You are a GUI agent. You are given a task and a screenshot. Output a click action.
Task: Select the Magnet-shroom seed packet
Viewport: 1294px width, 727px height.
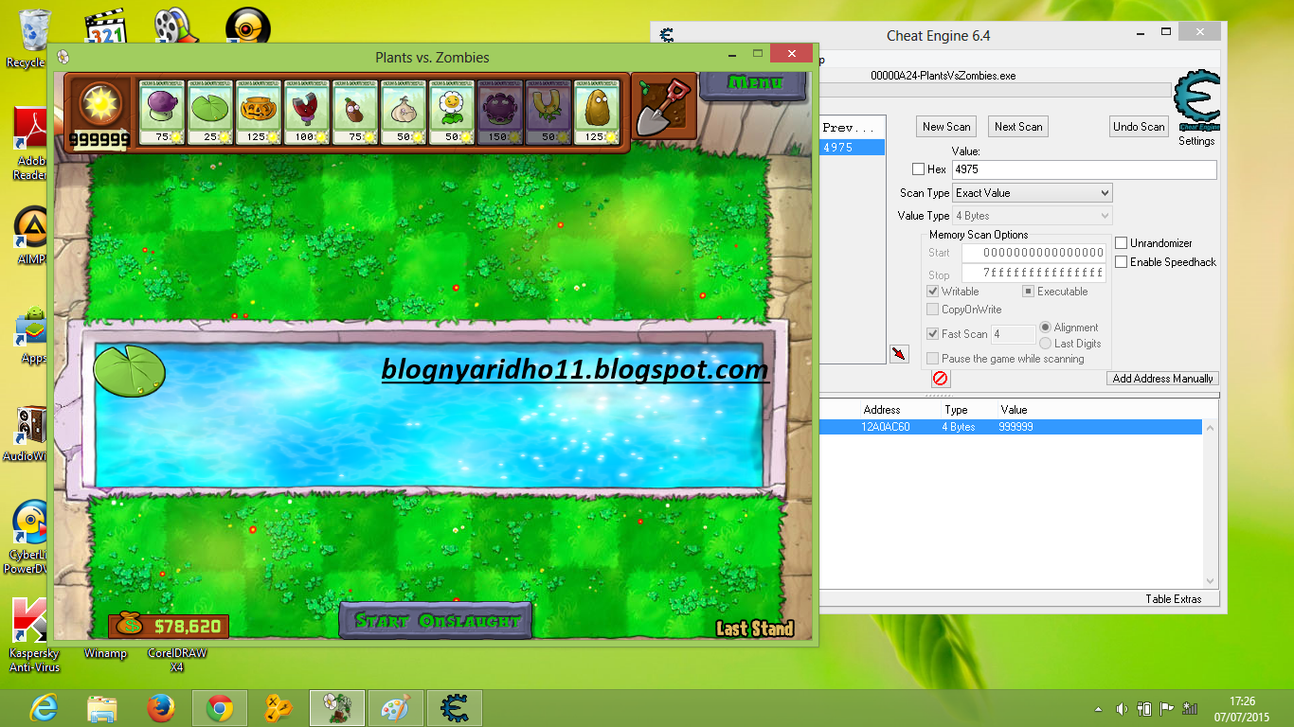[x=307, y=112]
